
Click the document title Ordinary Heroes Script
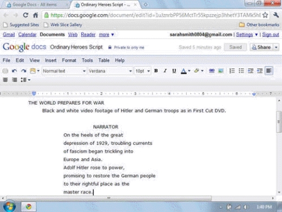point(76,47)
